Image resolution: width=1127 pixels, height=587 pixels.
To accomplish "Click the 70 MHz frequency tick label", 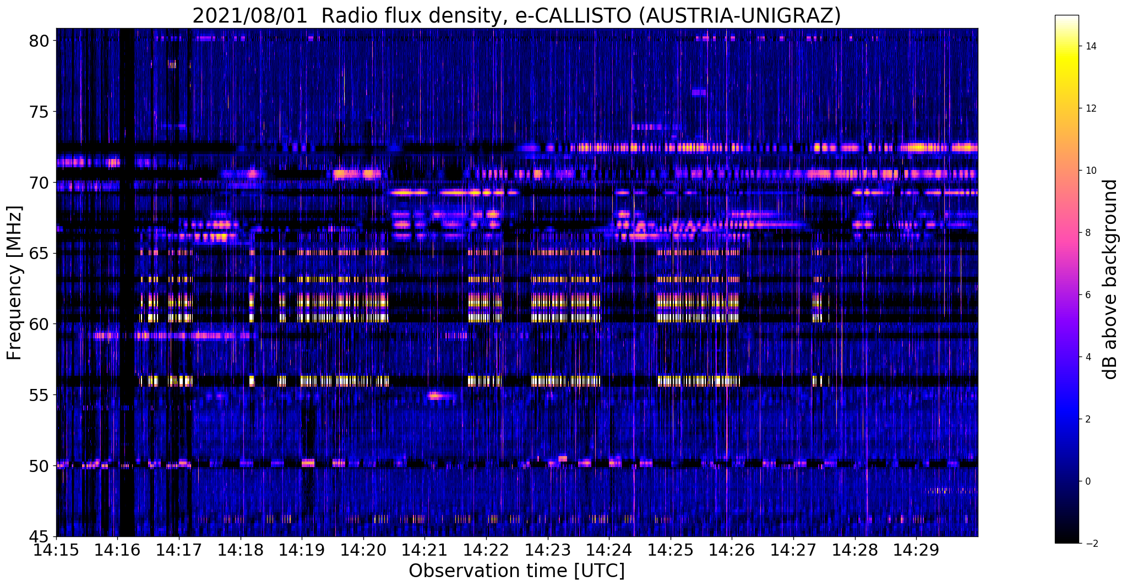I will (x=40, y=183).
